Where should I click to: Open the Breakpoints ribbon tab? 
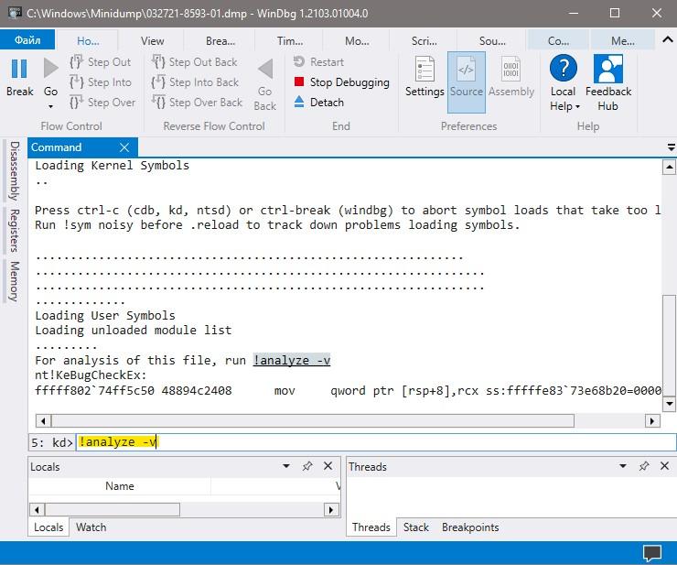[x=220, y=41]
